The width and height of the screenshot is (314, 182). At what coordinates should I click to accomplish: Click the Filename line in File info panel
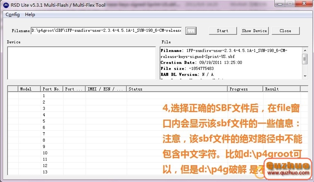tap(224, 53)
